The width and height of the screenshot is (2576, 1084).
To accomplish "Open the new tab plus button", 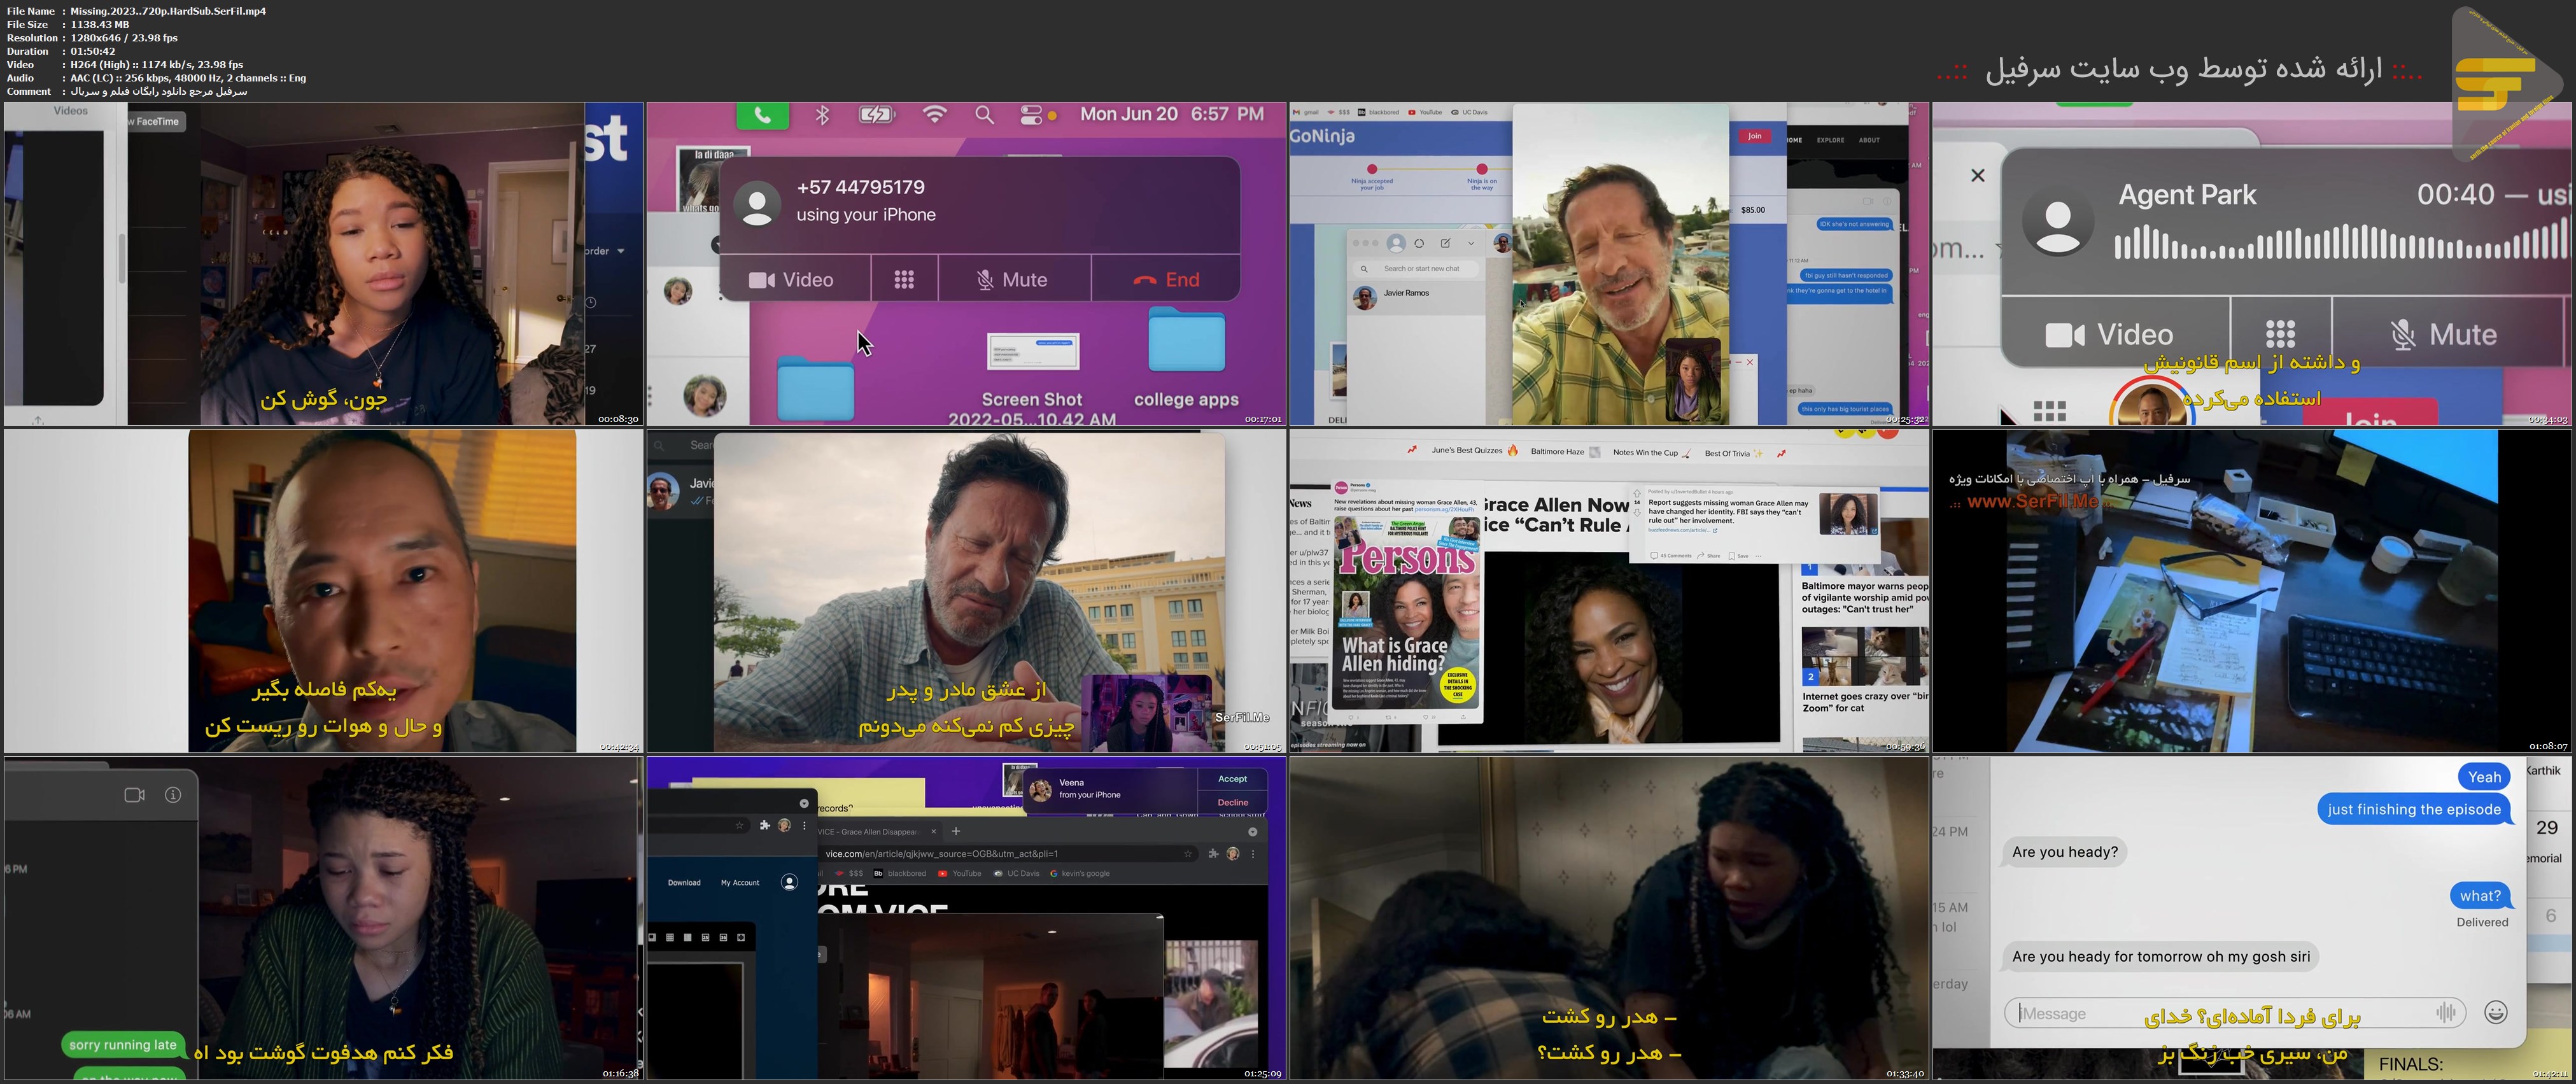I will pyautogui.click(x=956, y=831).
